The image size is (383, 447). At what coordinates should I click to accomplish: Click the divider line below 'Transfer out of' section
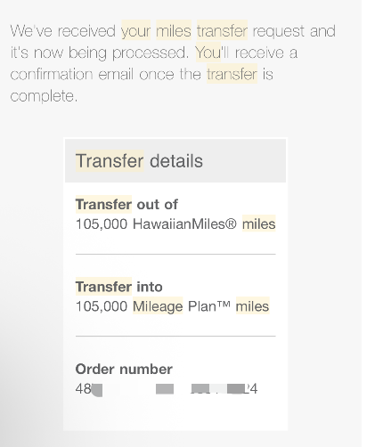click(x=175, y=254)
